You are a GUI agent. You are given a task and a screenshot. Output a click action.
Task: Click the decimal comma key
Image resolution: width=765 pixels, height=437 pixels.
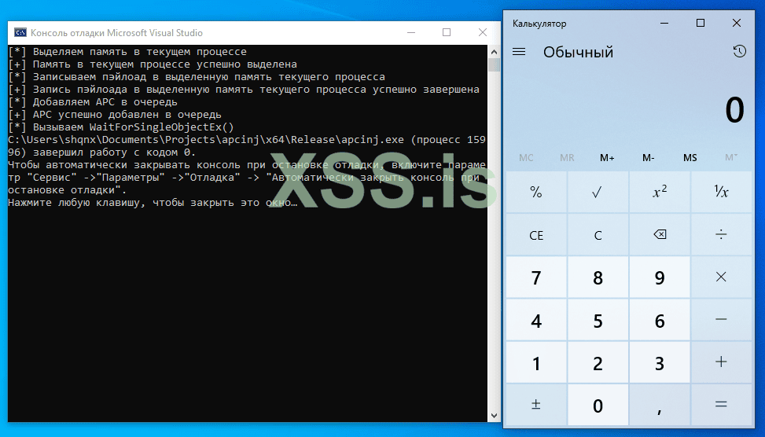click(660, 404)
